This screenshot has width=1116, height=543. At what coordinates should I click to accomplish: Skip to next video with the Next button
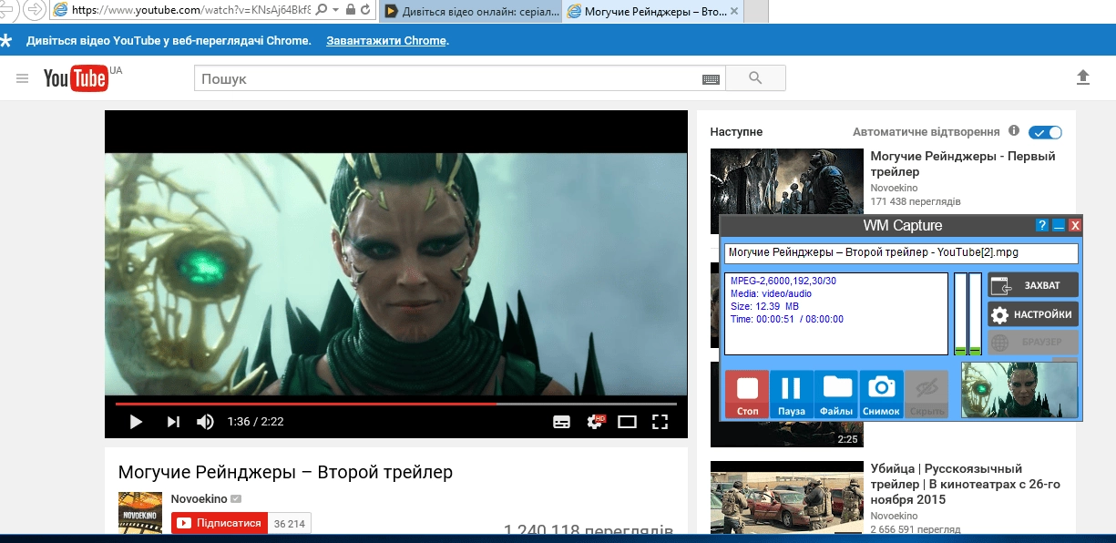tap(172, 422)
